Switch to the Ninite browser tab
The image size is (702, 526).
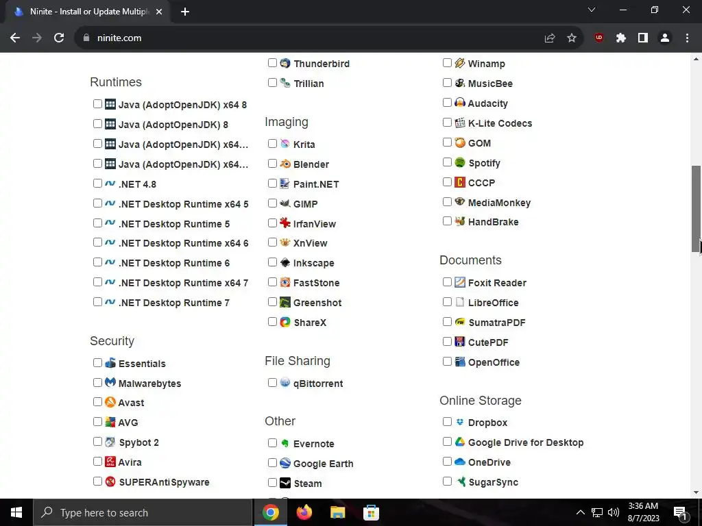click(87, 12)
